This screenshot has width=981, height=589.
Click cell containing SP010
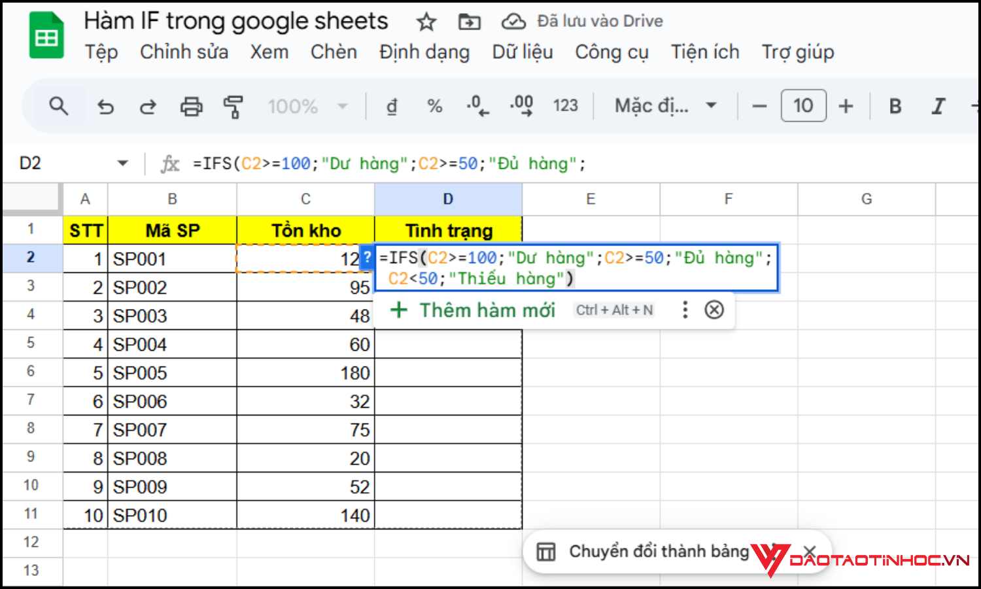pos(172,515)
